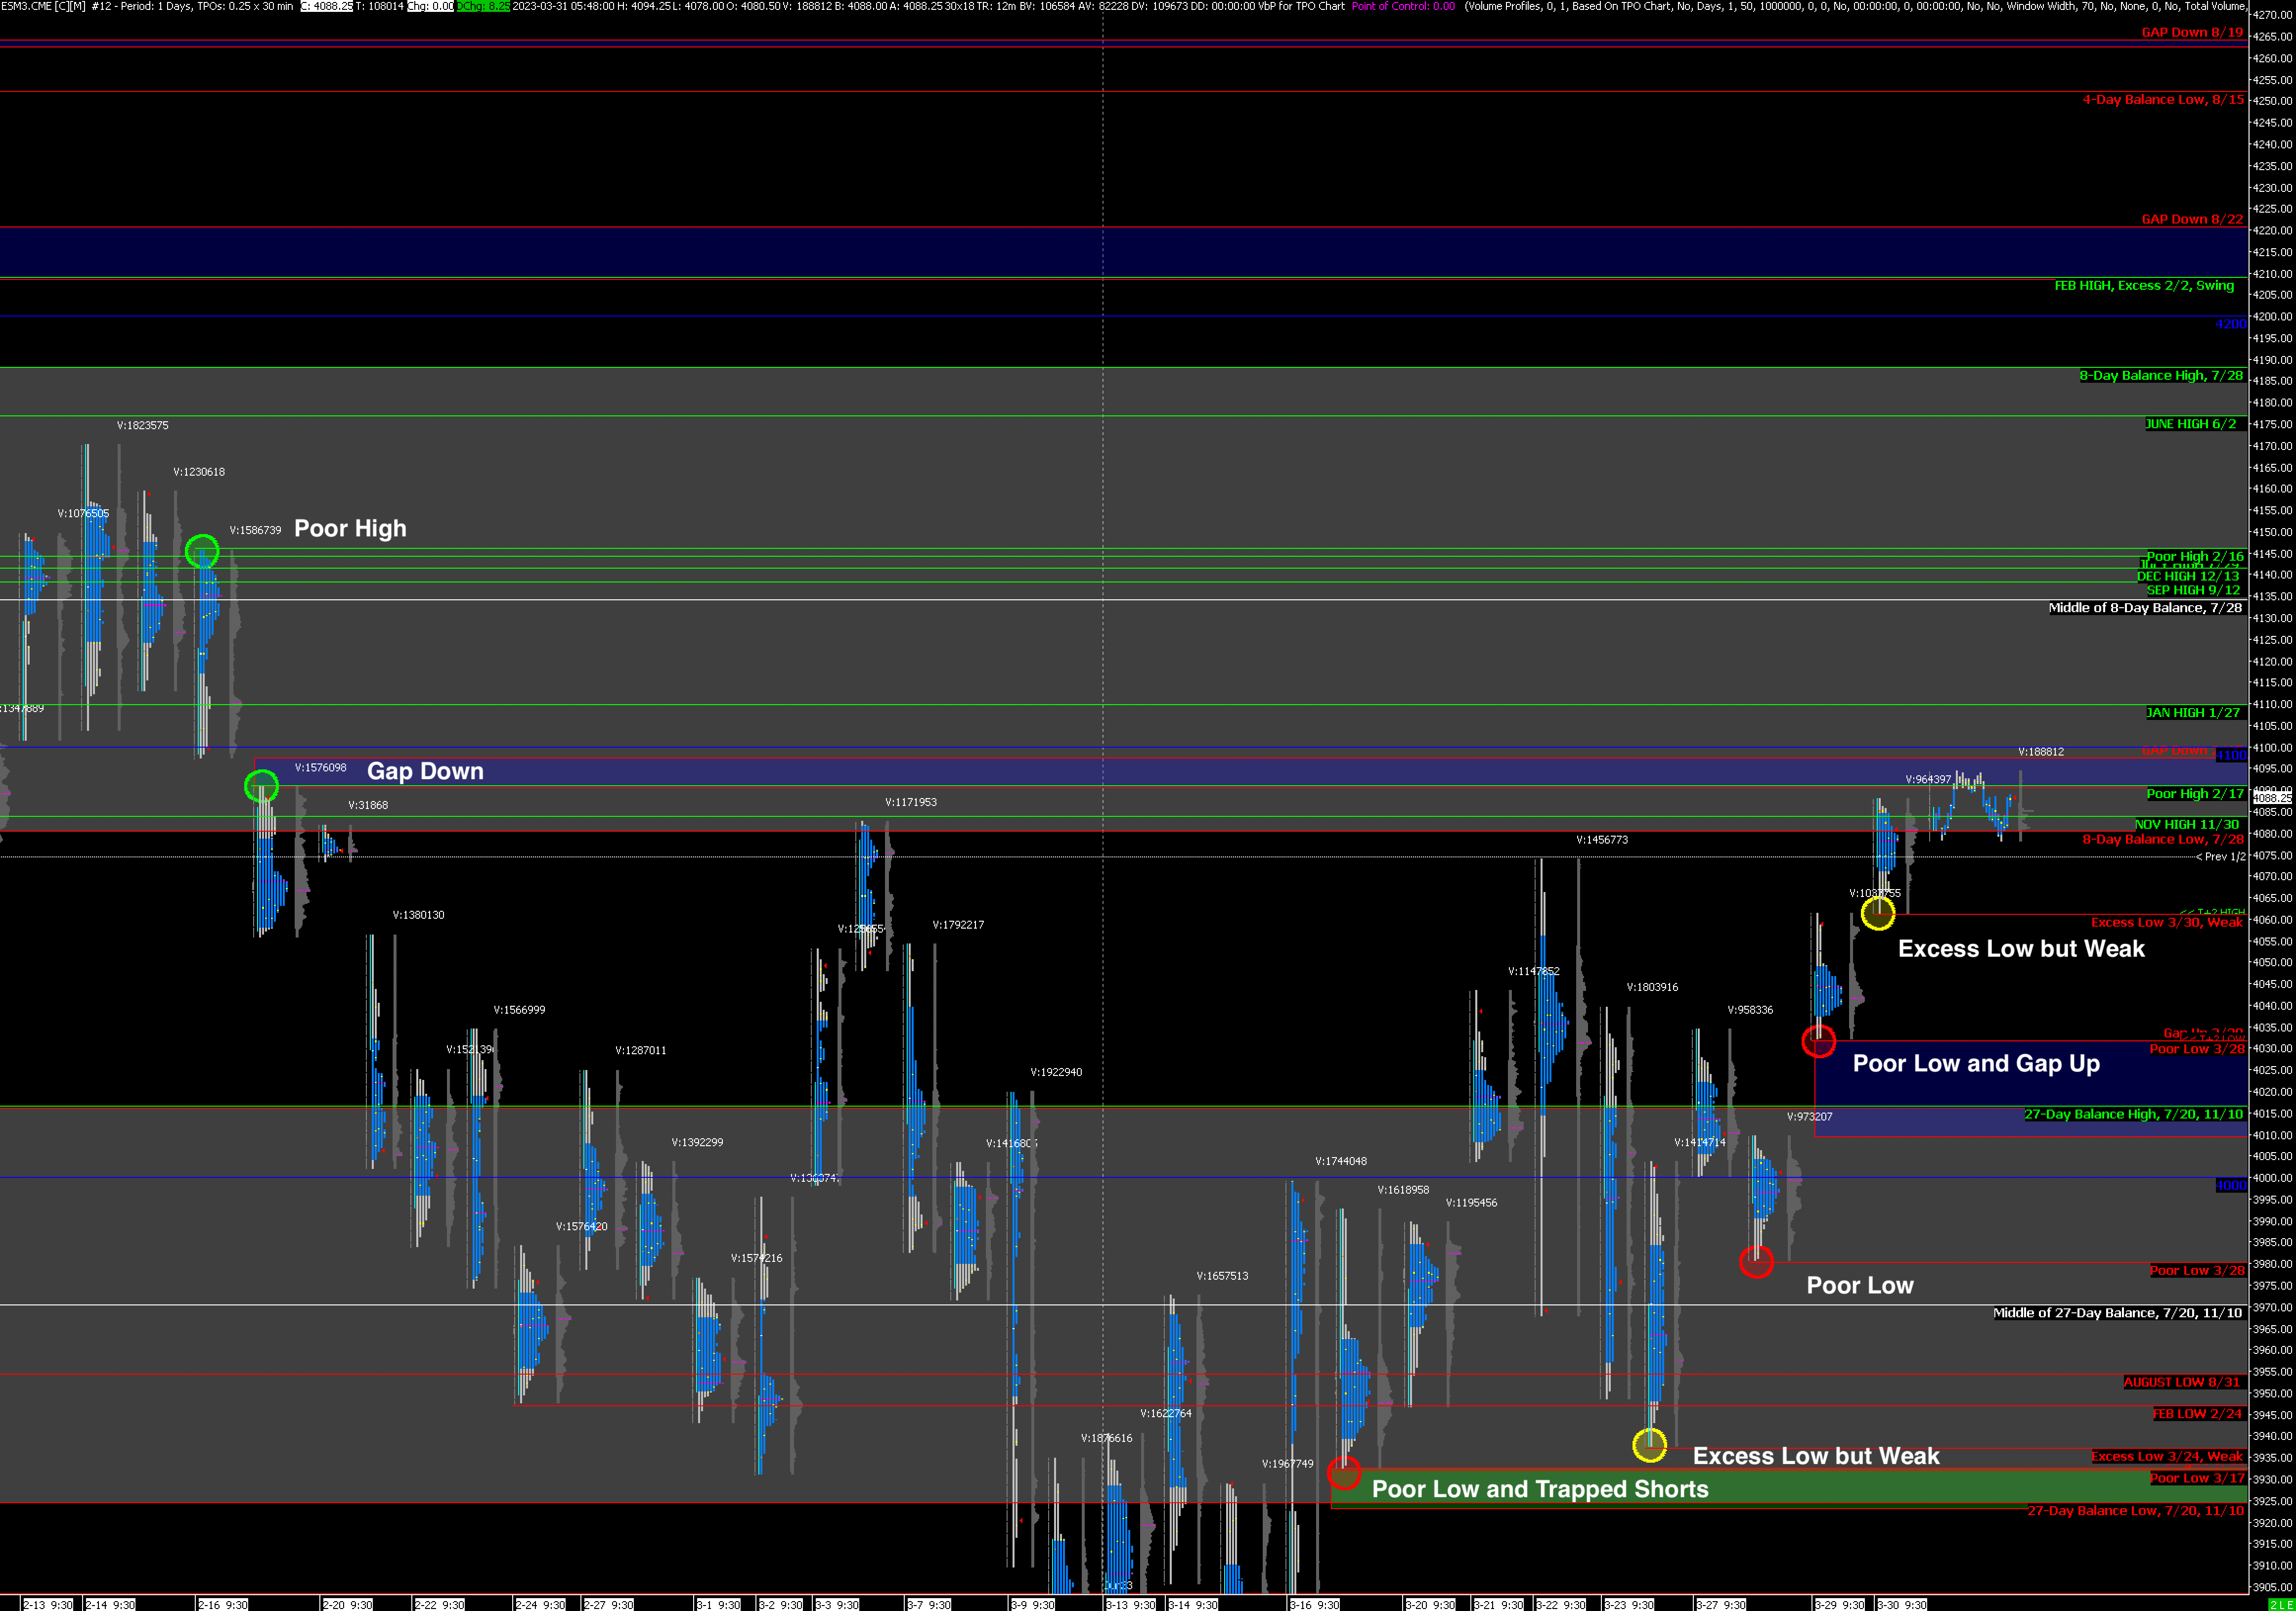Click the green 2LE status box in corner

pyautogui.click(x=2282, y=1604)
